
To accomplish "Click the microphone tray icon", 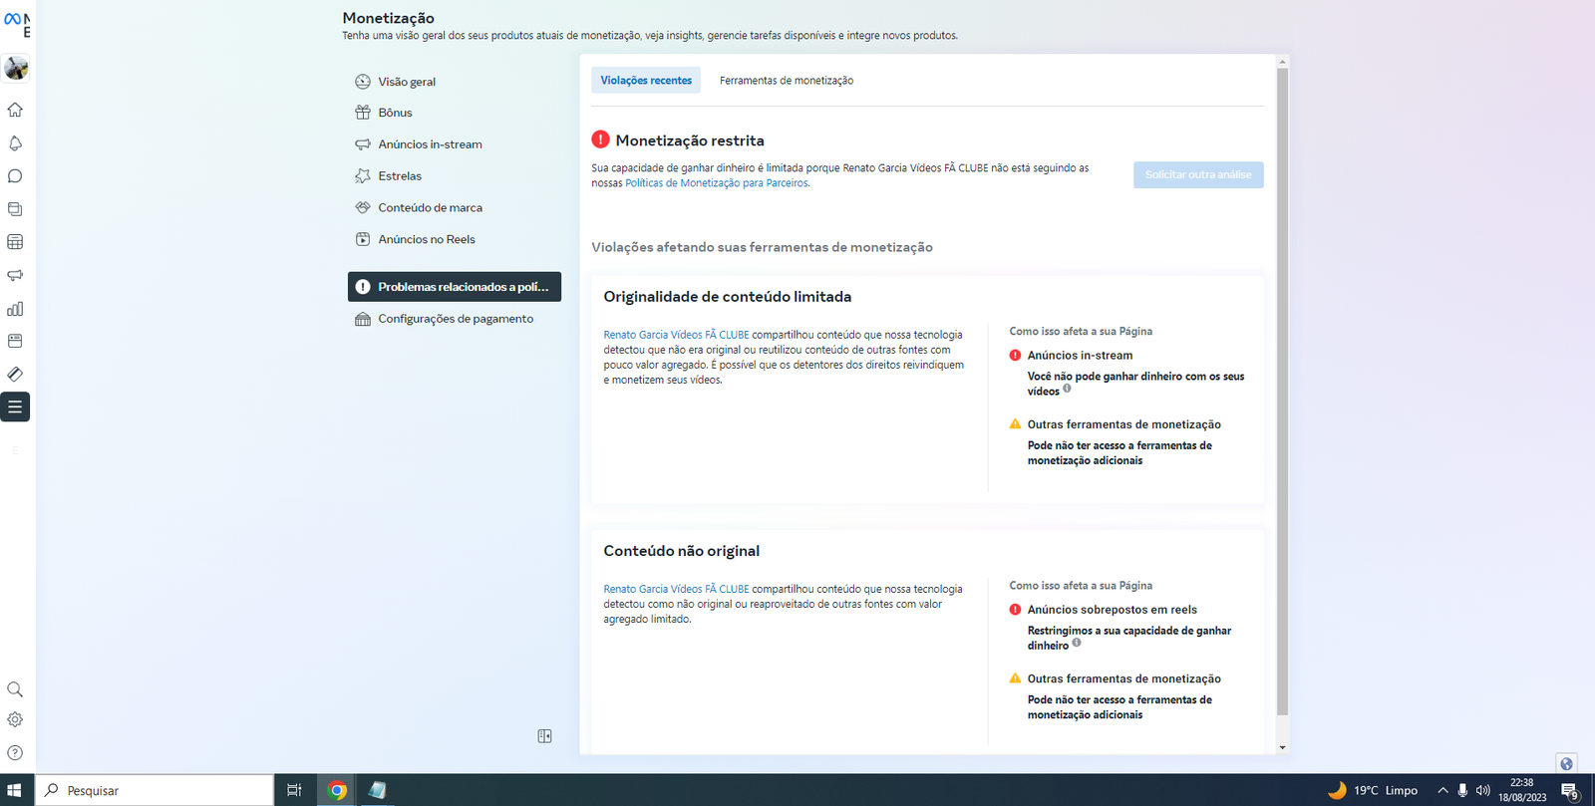I will click(1462, 790).
